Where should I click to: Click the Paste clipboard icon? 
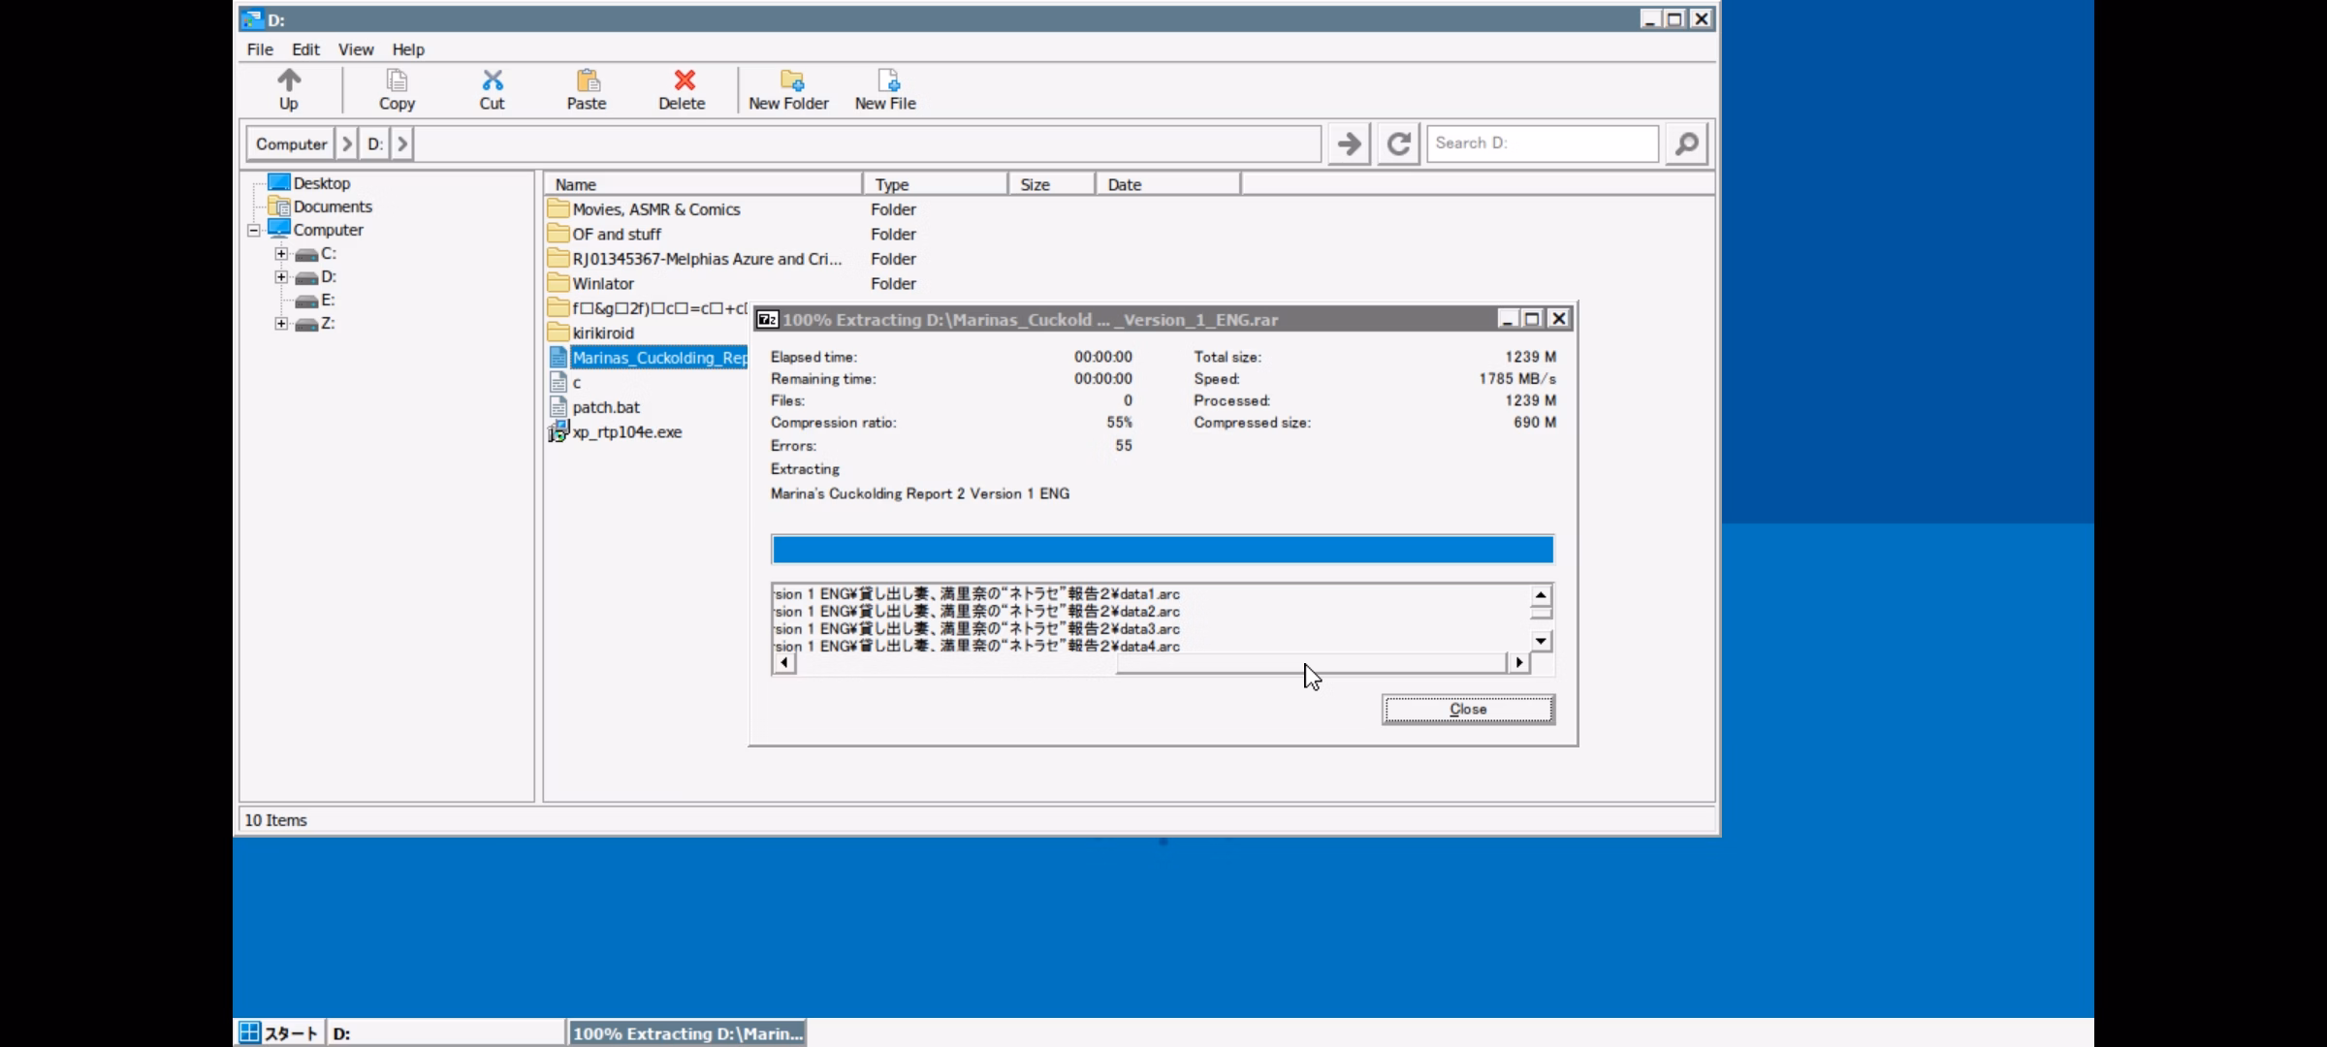point(587,80)
